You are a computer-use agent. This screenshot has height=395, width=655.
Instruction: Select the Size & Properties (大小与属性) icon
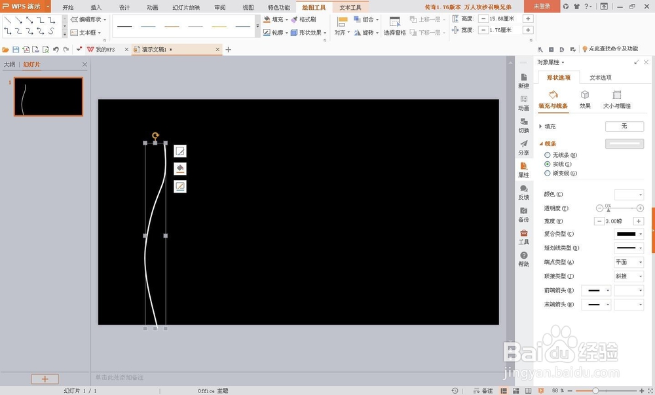pyautogui.click(x=616, y=100)
